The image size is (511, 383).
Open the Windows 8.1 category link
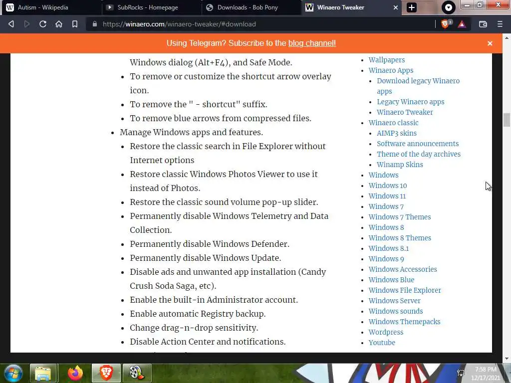point(388,248)
